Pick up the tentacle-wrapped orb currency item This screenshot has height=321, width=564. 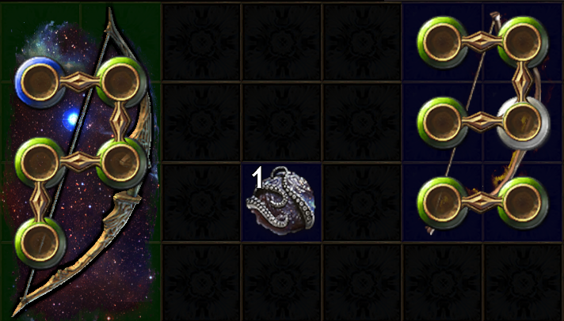click(x=281, y=201)
